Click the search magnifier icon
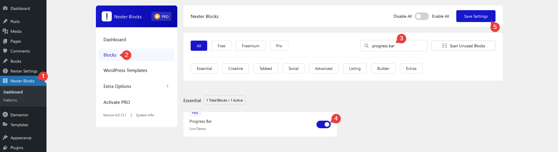Image resolution: width=558 pixels, height=152 pixels. click(366, 46)
